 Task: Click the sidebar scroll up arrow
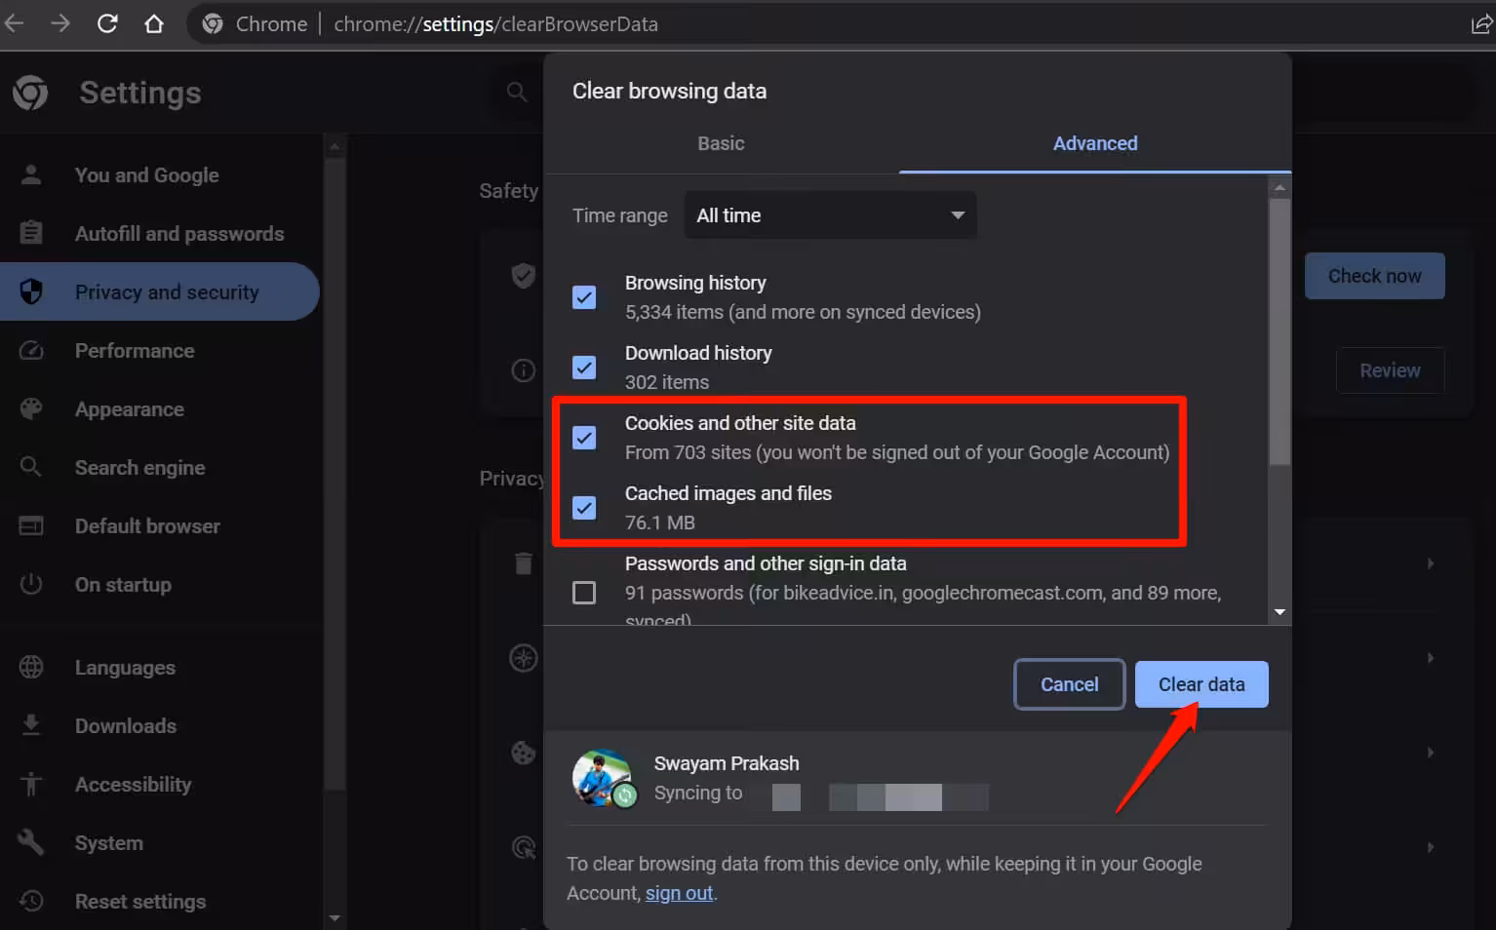click(x=335, y=147)
